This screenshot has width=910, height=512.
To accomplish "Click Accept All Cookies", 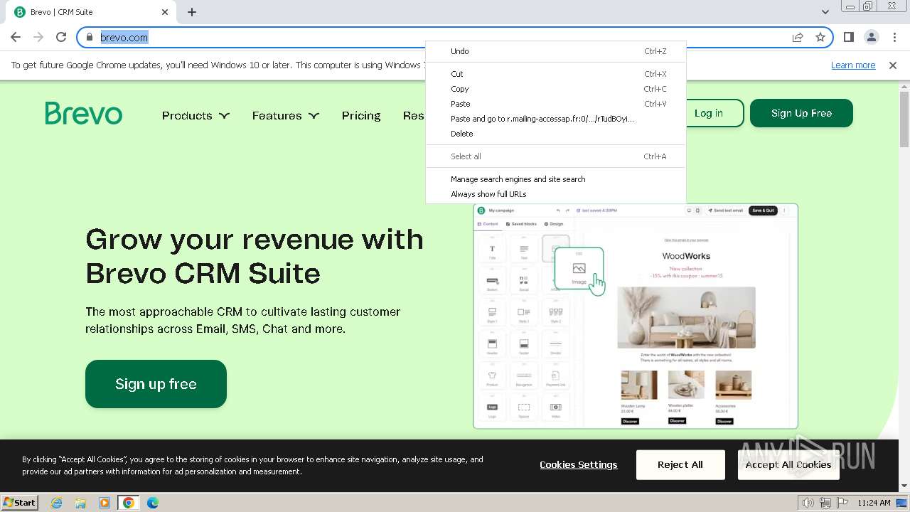I will [788, 464].
